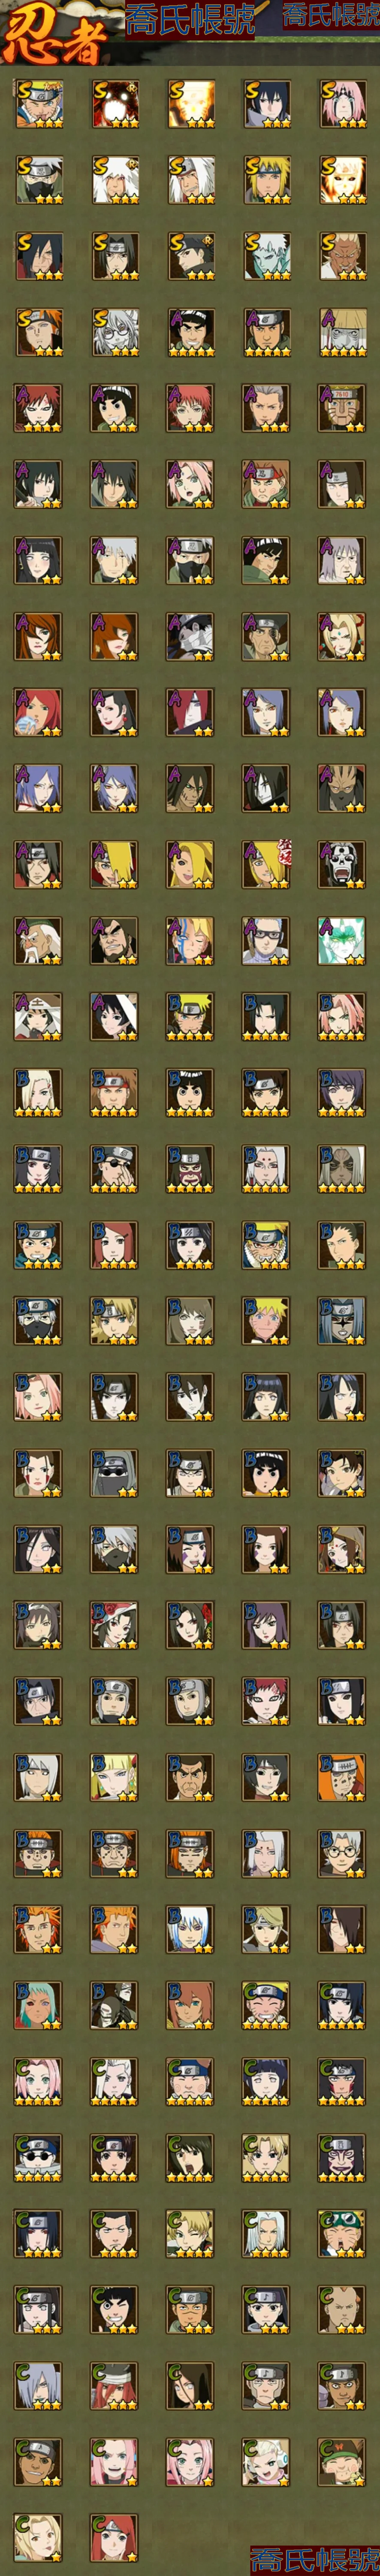Choose the B-rank ninja wearing an eyepatch

point(114,1168)
